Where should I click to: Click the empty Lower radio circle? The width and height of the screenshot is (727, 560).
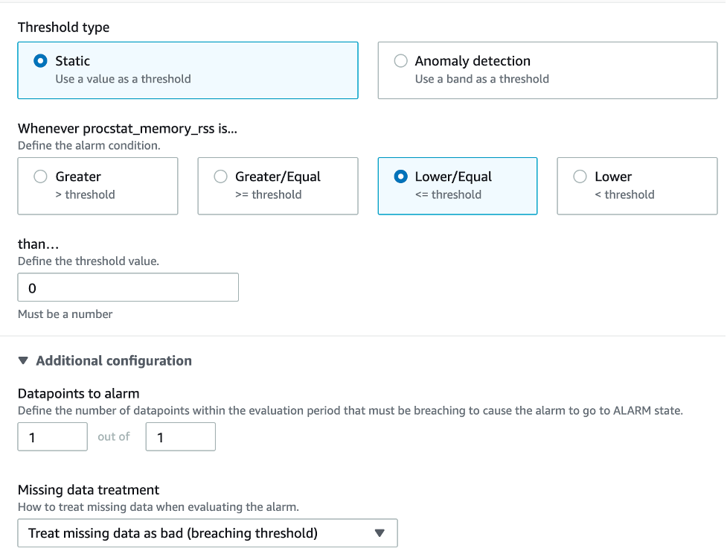click(x=580, y=176)
